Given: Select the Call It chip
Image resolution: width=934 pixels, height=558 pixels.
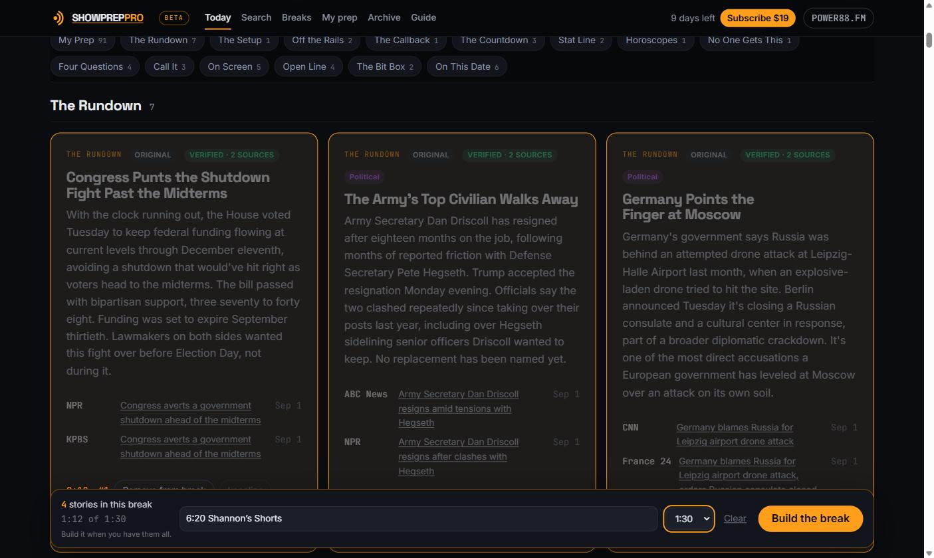Looking at the screenshot, I should [170, 66].
